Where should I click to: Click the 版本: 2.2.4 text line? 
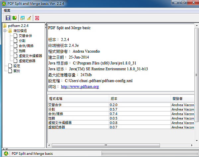[x=58, y=40]
